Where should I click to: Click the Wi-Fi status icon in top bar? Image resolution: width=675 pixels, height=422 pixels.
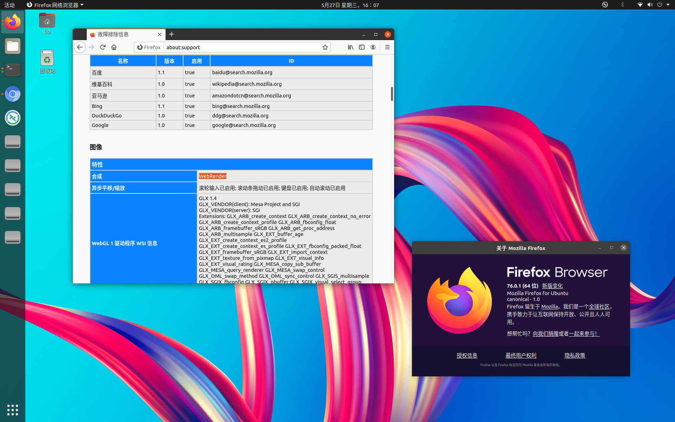tap(640, 5)
